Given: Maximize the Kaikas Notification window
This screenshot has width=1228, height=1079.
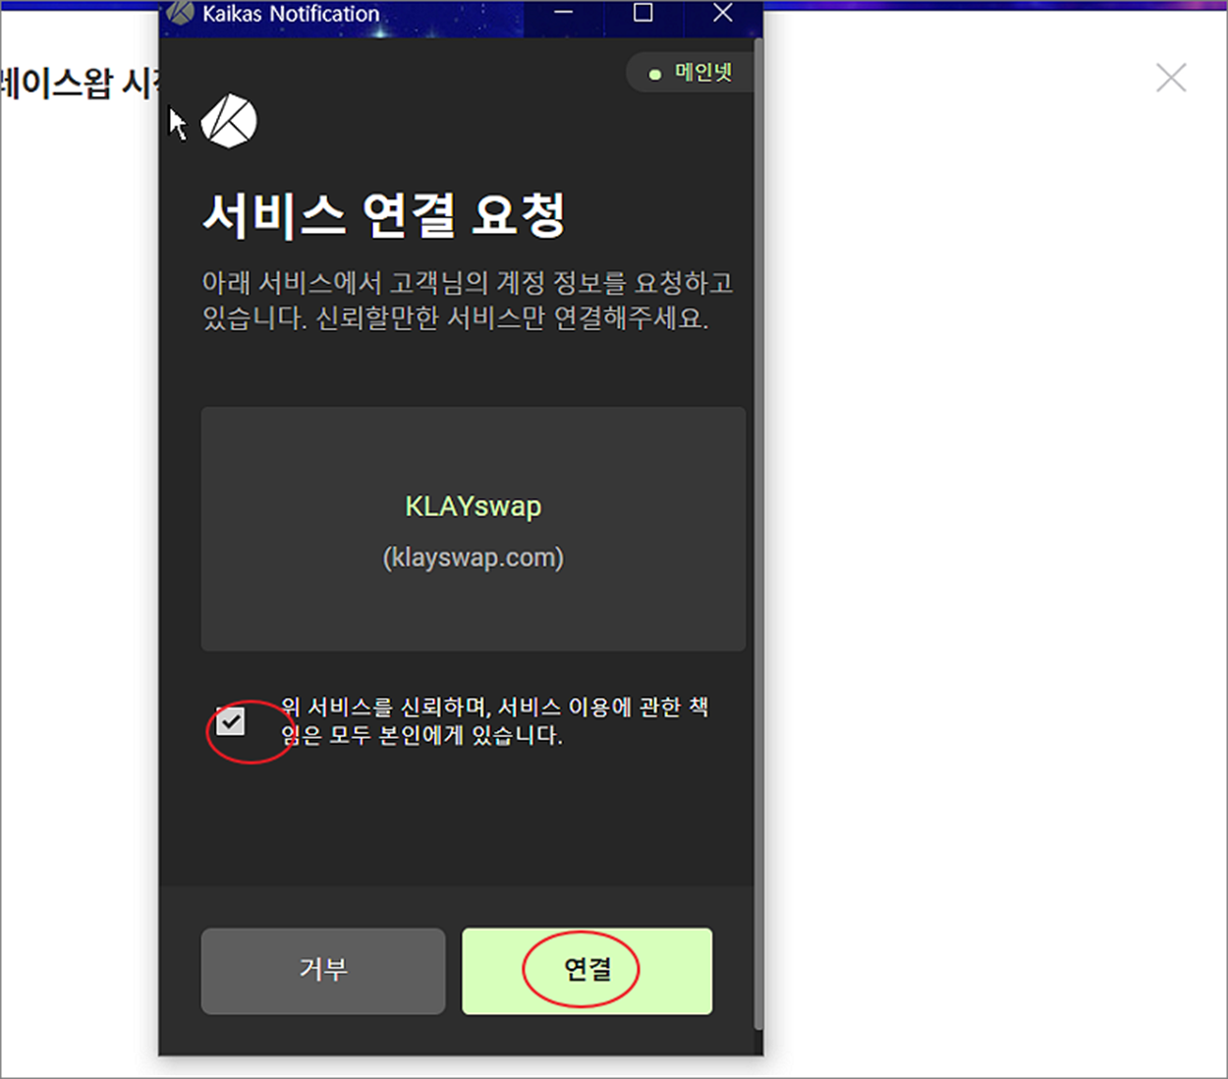Looking at the screenshot, I should click(x=642, y=13).
